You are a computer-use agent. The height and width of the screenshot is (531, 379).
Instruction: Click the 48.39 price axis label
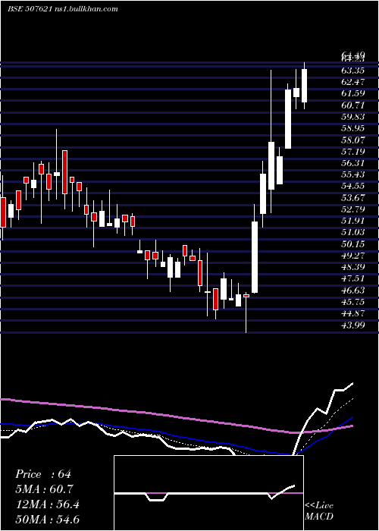point(352,267)
